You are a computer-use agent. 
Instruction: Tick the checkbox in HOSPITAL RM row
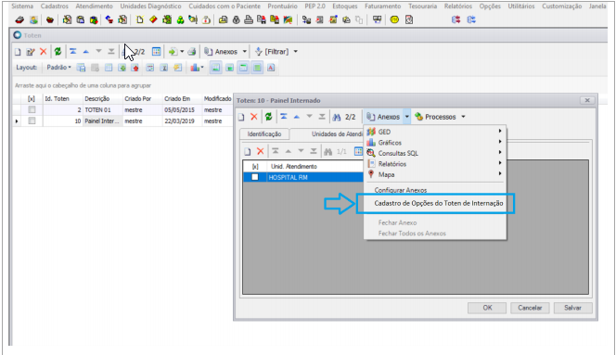point(255,177)
